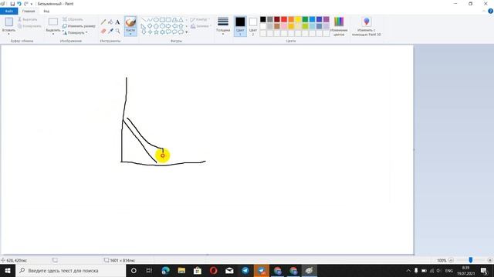Expand the Brushes (Кисти) dropdown arrow
The width and height of the screenshot is (494, 277).
coord(130,34)
